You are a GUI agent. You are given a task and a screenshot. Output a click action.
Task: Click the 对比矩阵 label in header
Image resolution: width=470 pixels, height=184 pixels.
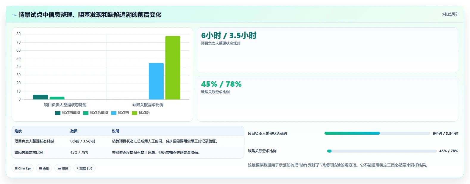[450, 14]
